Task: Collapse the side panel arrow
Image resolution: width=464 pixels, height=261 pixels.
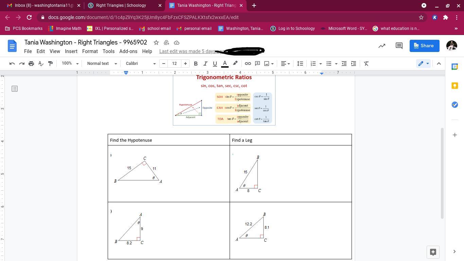Action: coord(454,251)
